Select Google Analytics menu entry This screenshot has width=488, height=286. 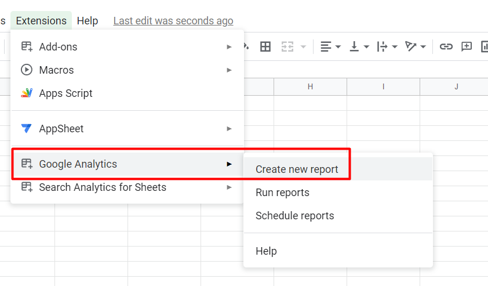(127, 164)
